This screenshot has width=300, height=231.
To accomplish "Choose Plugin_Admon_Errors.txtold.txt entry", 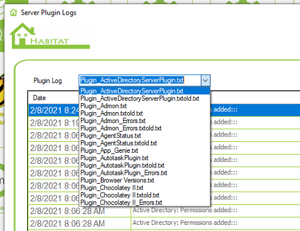I will (145, 128).
